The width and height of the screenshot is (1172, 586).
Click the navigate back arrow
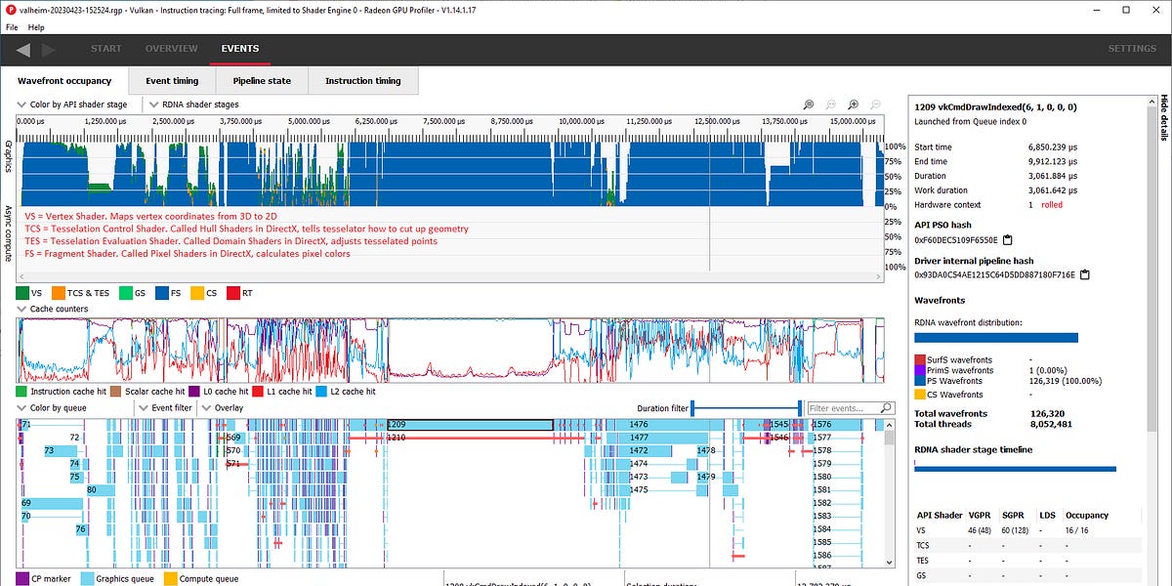22,49
